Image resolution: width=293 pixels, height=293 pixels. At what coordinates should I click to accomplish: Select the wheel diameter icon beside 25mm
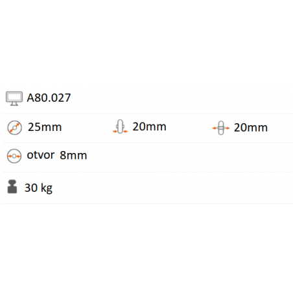[x=14, y=128]
